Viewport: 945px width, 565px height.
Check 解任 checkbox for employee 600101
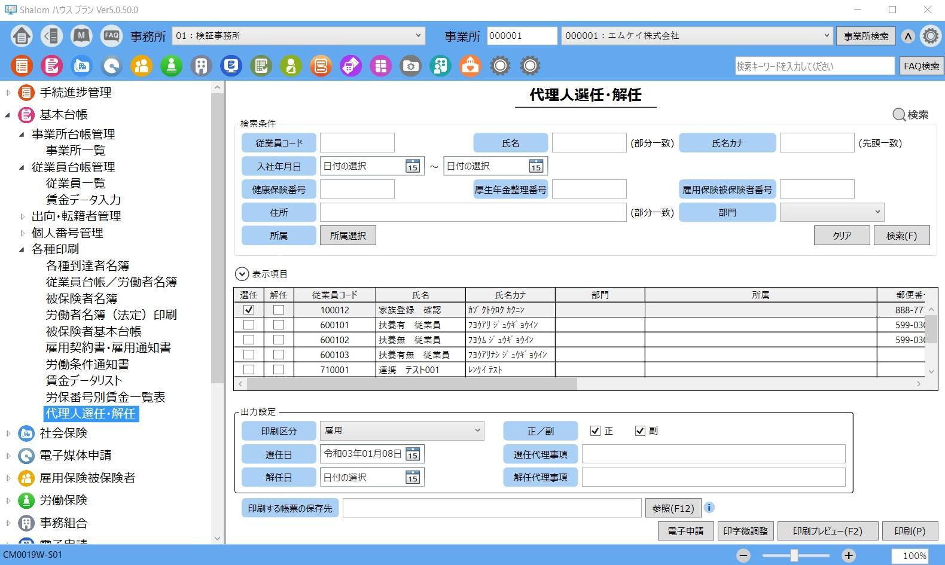point(278,325)
